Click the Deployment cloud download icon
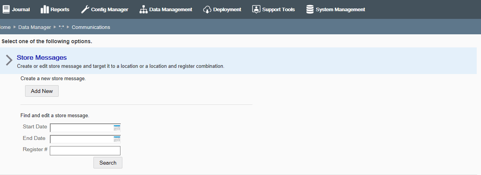 click(x=207, y=9)
